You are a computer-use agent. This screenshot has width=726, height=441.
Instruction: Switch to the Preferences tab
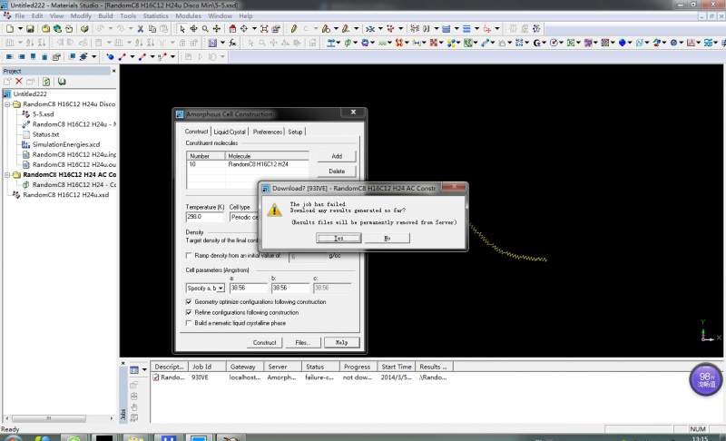pyautogui.click(x=268, y=132)
